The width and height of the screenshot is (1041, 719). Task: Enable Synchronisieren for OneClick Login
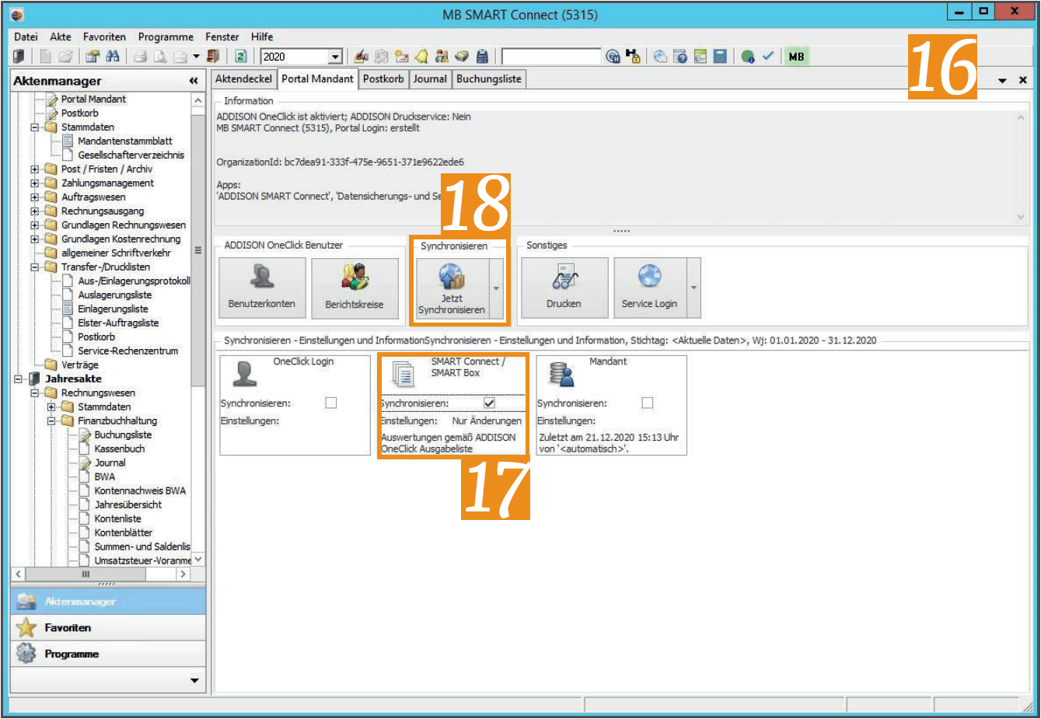point(331,403)
